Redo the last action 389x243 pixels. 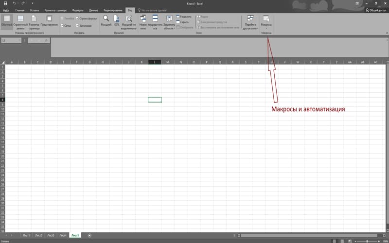23,3
